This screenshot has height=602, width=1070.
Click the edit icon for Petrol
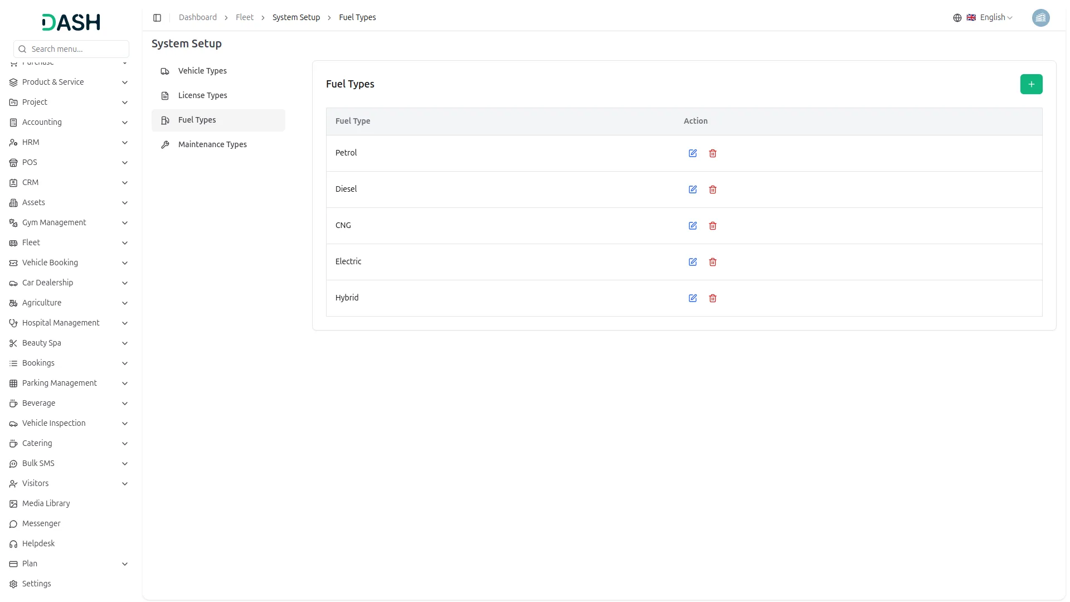[x=693, y=153]
